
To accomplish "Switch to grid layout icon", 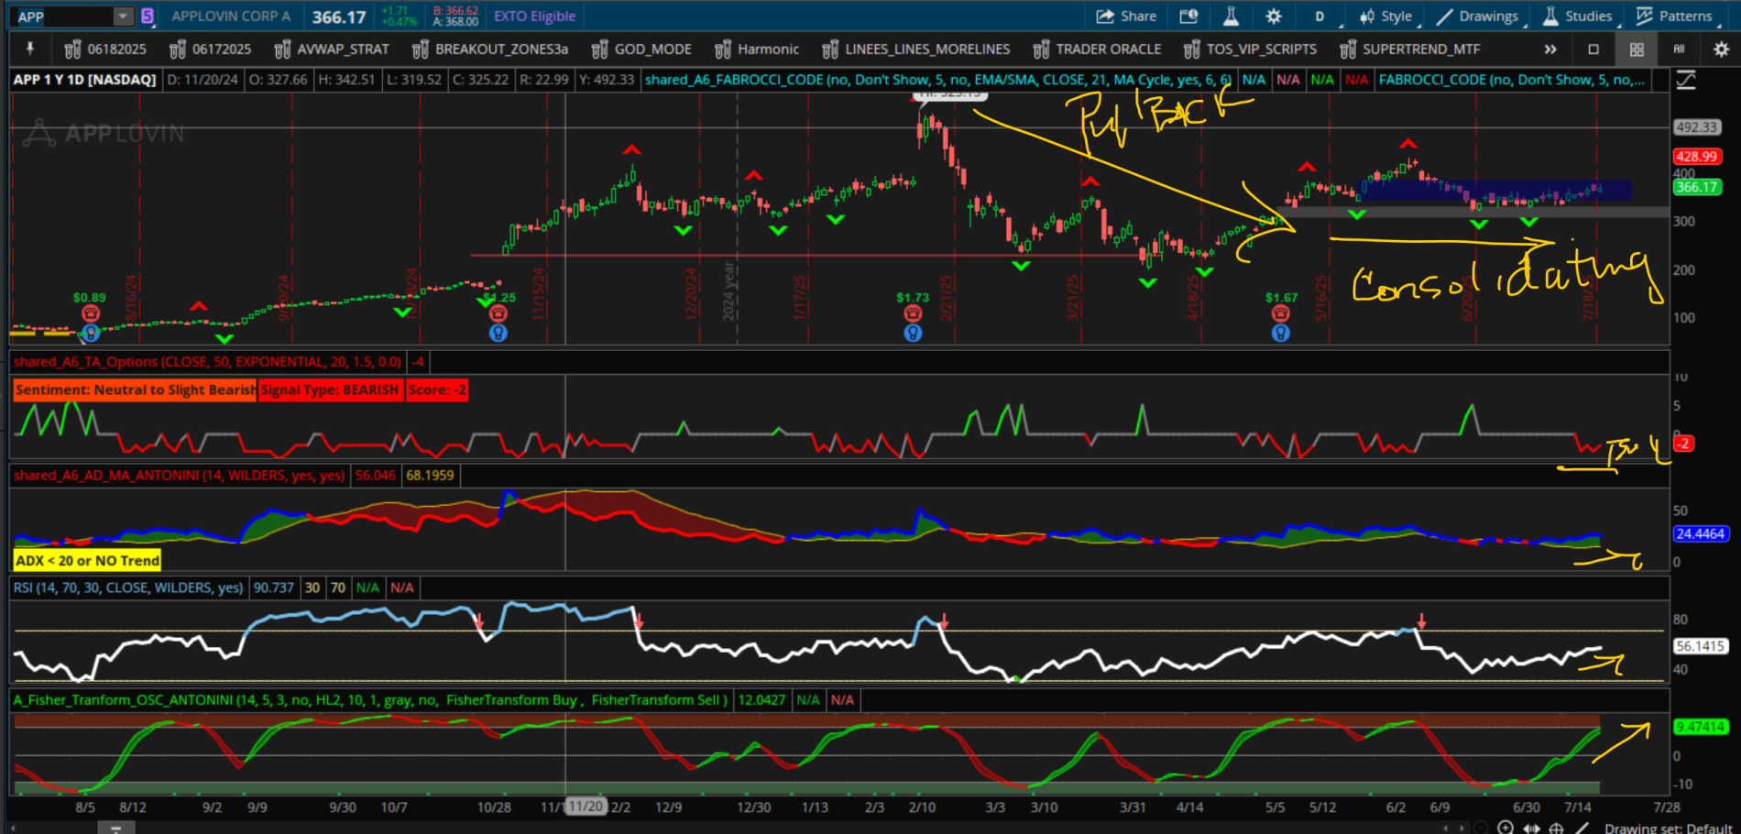I will pyautogui.click(x=1637, y=49).
